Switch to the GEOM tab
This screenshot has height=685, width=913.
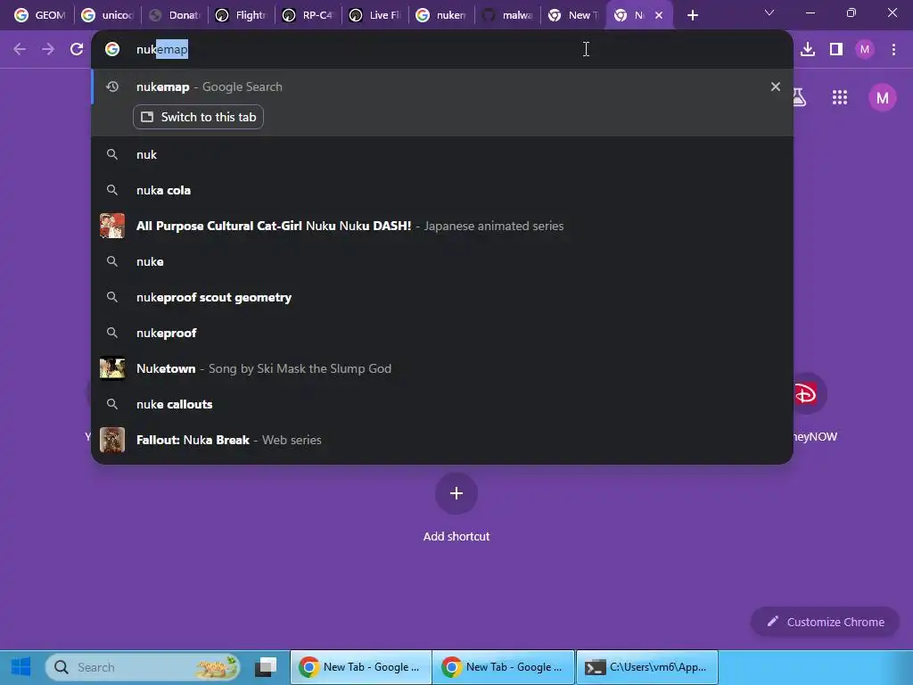point(39,15)
